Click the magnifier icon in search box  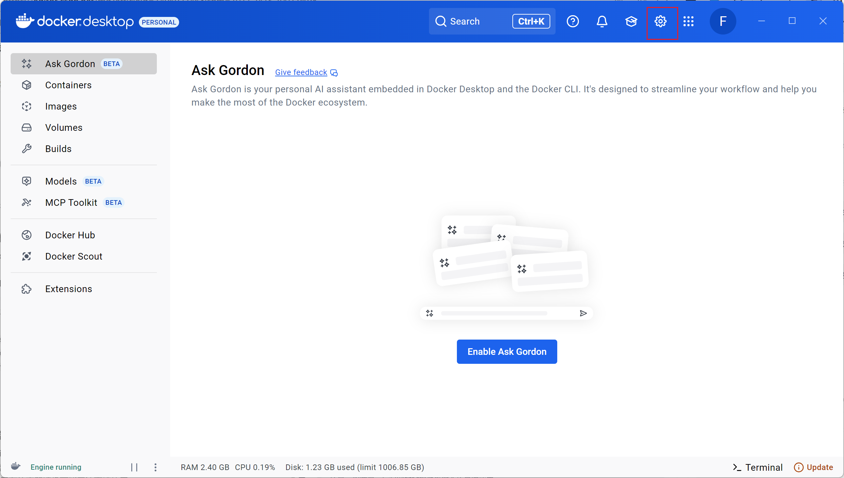point(441,21)
